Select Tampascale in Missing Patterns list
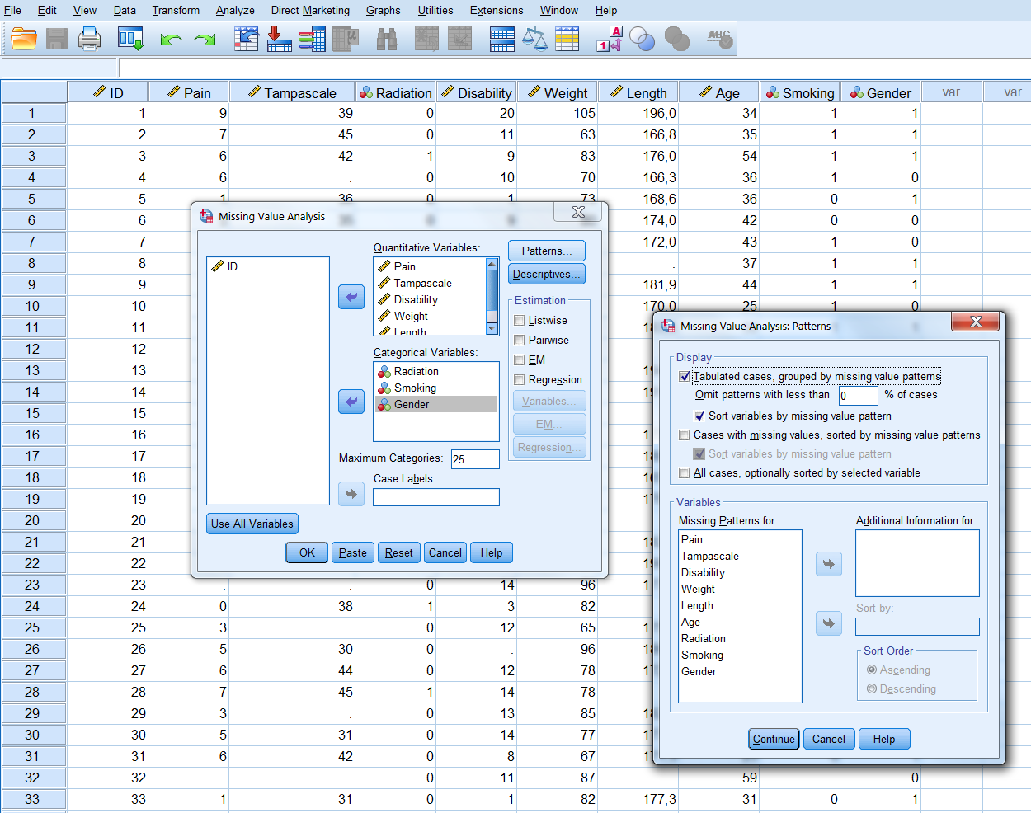The height and width of the screenshot is (813, 1031). [709, 557]
